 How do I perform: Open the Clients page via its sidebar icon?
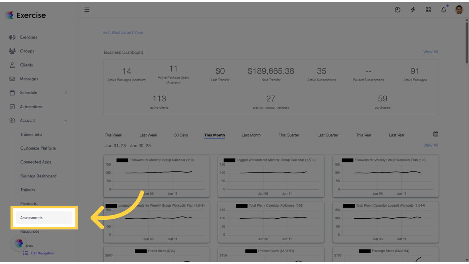(12, 65)
